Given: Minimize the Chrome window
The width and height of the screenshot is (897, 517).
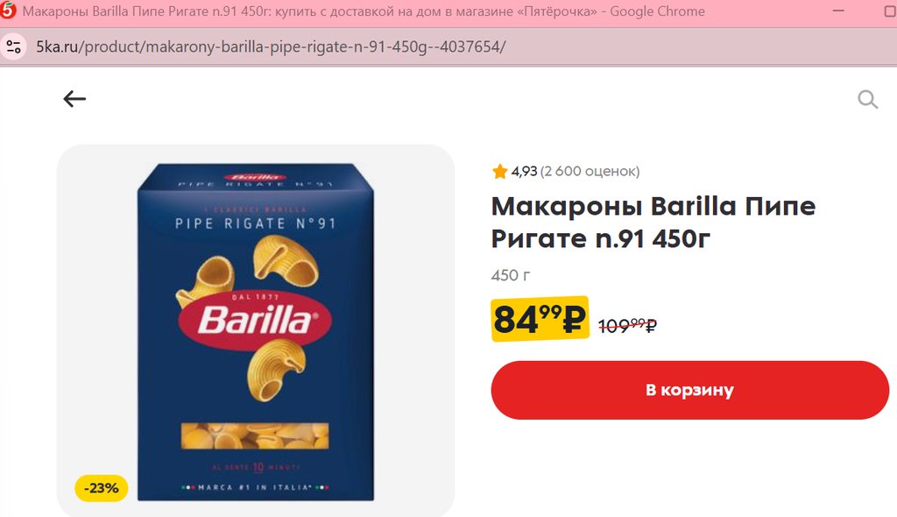Looking at the screenshot, I should point(838,11).
